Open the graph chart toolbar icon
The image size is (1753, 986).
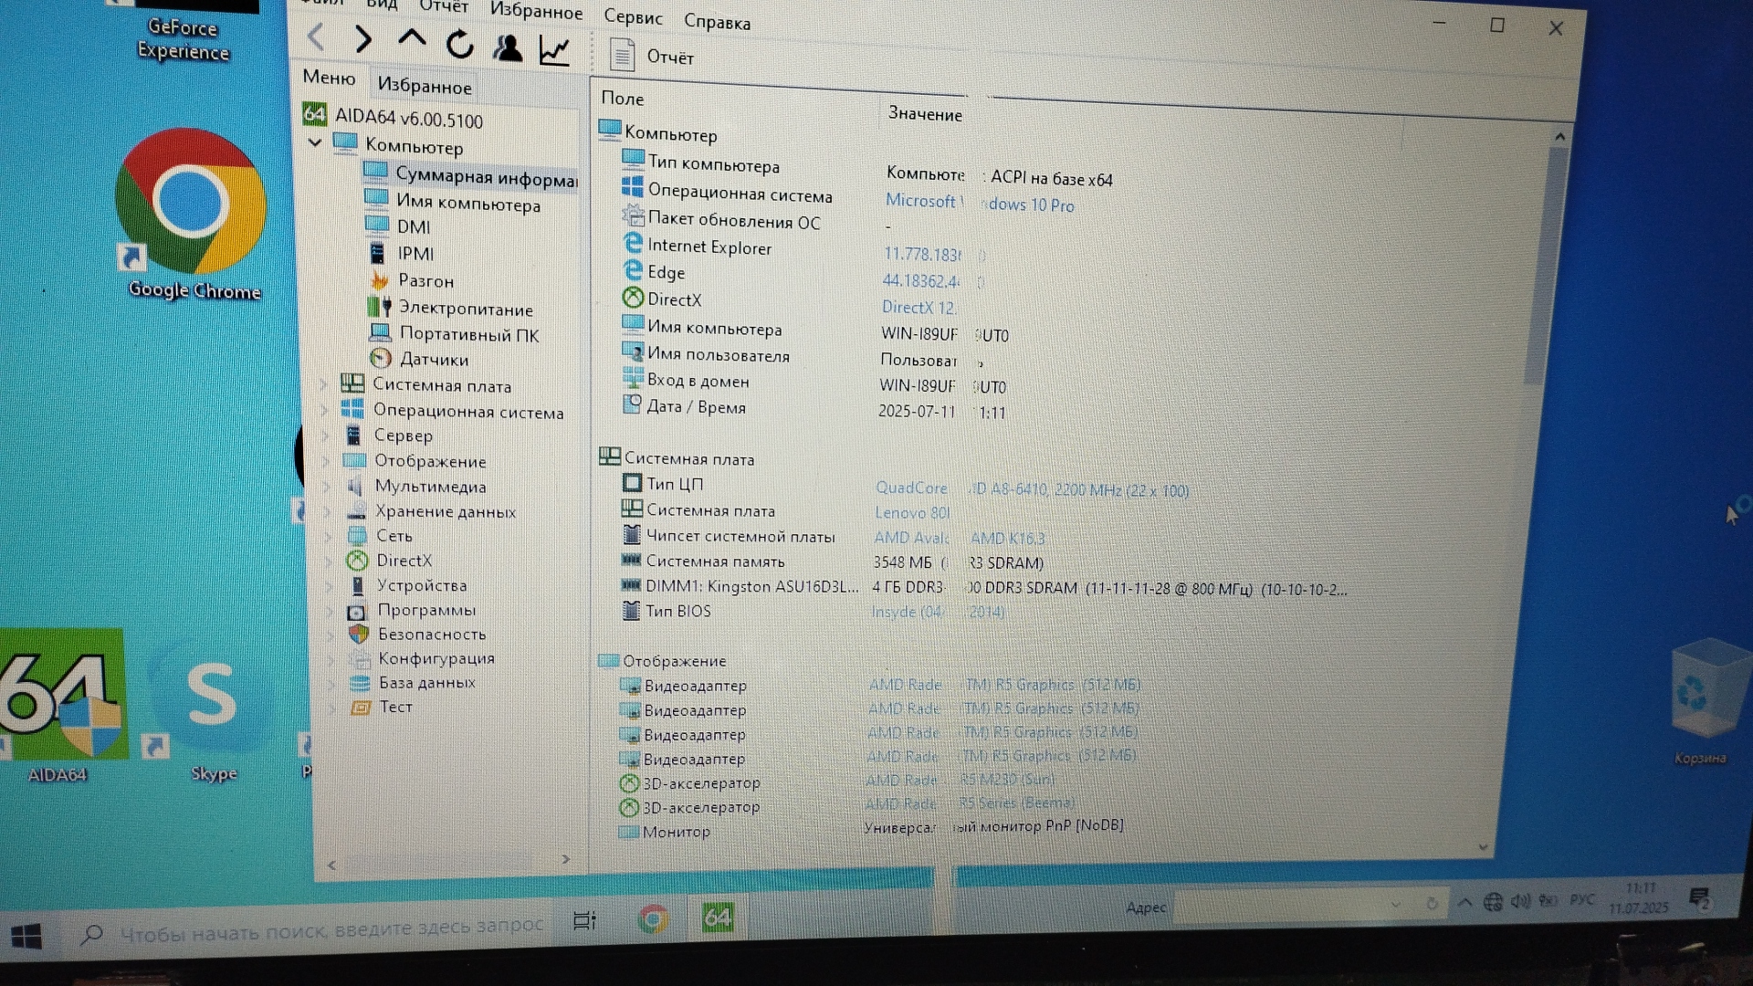[554, 50]
